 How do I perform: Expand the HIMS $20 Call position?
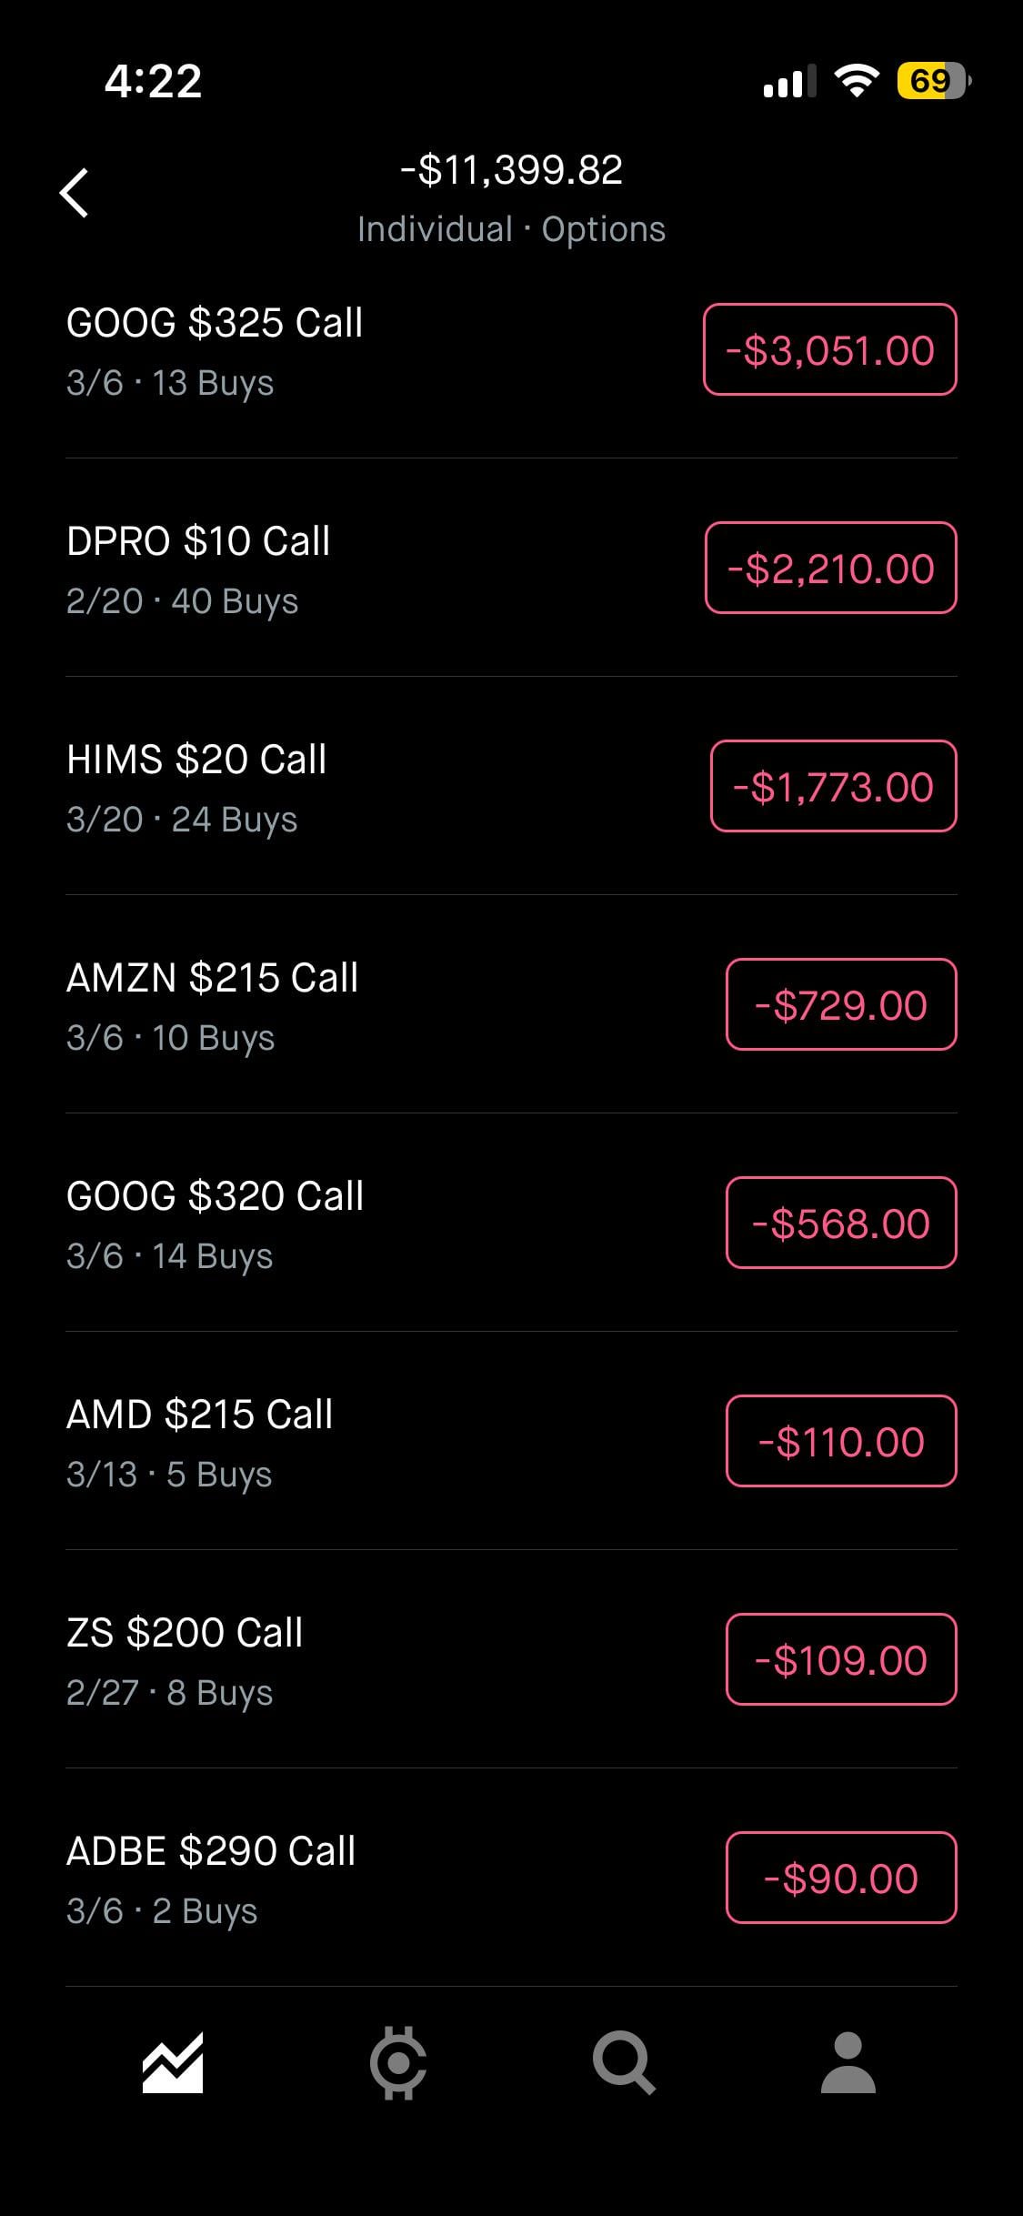point(196,787)
